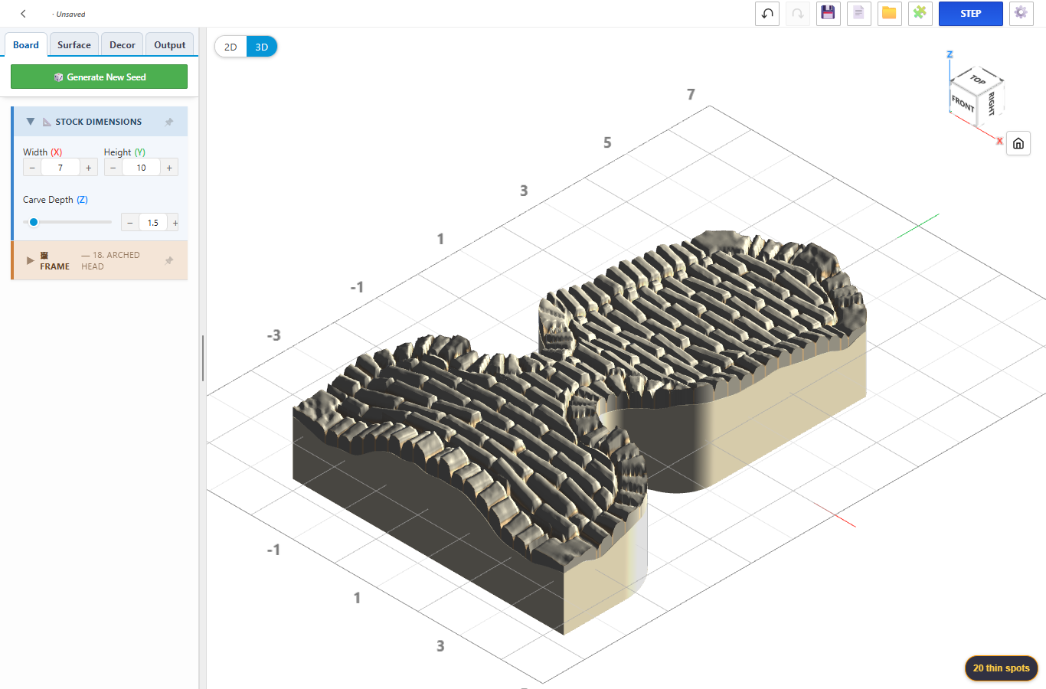
Task: Click the Generate New Seed button
Action: point(99,77)
